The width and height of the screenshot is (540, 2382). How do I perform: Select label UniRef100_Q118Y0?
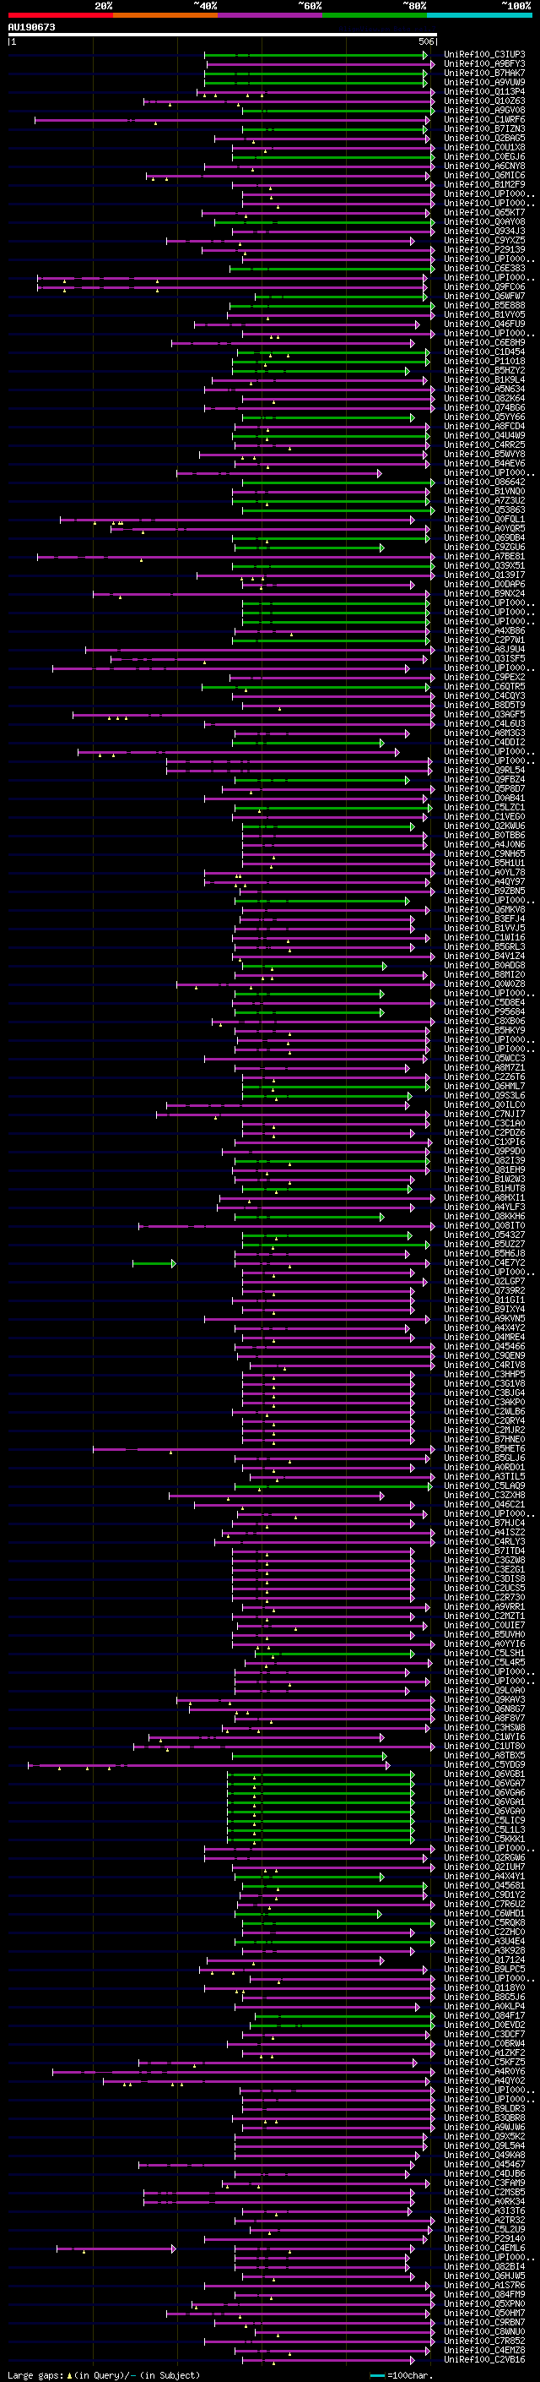[x=484, y=1988]
